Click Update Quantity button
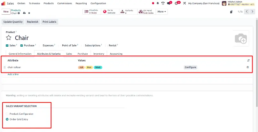Image resolution: width=258 pixels, height=132 pixels. [x=13, y=22]
